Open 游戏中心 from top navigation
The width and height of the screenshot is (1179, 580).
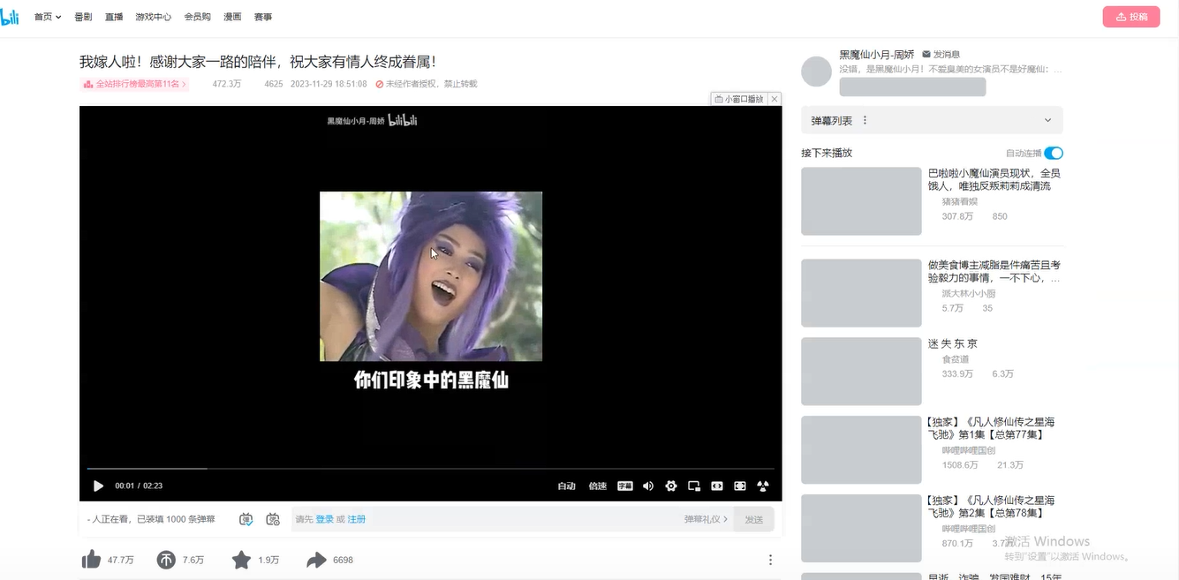pyautogui.click(x=154, y=17)
